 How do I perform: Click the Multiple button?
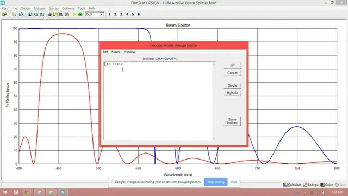[232, 93]
